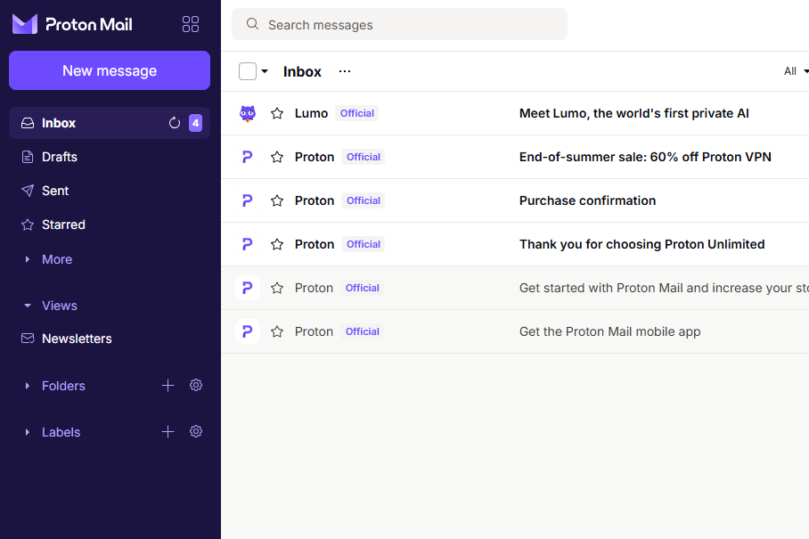This screenshot has height=539, width=809.
Task: Focus the Search messages field
Action: click(x=399, y=24)
